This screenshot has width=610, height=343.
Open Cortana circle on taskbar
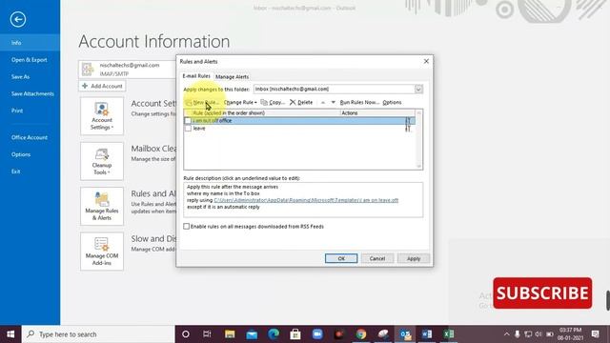[186, 334]
